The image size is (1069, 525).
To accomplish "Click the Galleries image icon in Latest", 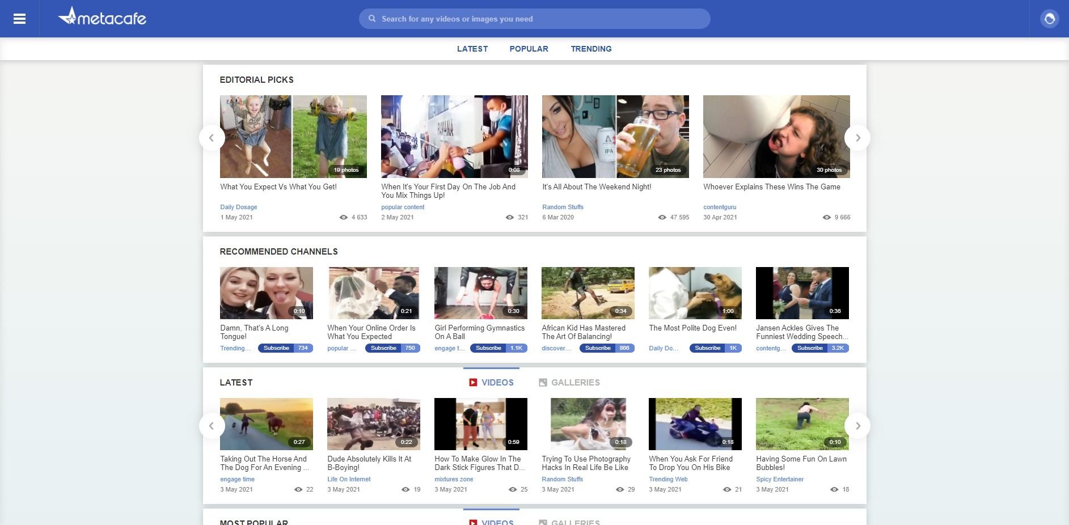I will pos(543,383).
